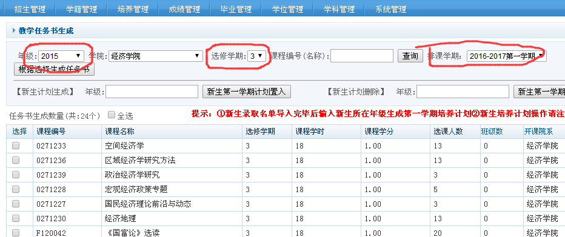Click the 课程学时 column header

(310, 132)
